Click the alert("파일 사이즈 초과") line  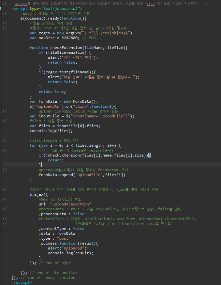(73, 57)
